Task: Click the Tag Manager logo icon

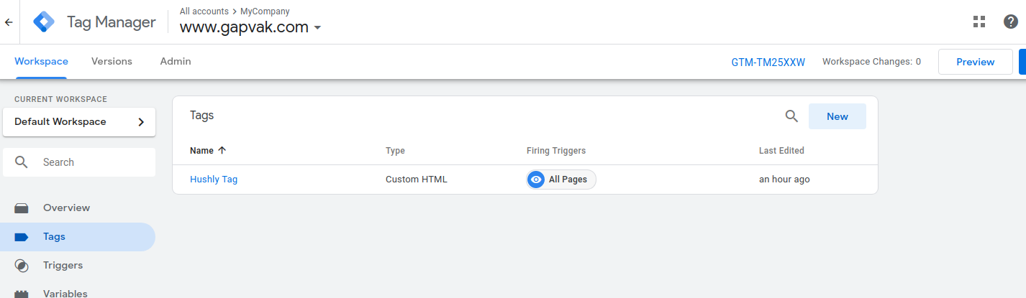Action: click(44, 22)
